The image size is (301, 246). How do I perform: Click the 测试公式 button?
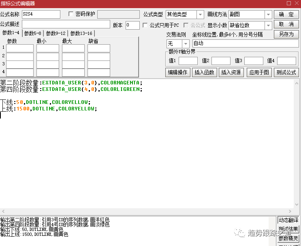tap(286, 73)
